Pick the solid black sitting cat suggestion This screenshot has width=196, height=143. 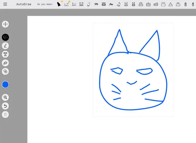(59, 4)
